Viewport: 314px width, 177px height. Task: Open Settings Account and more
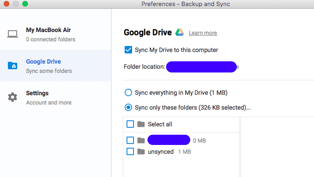55,98
